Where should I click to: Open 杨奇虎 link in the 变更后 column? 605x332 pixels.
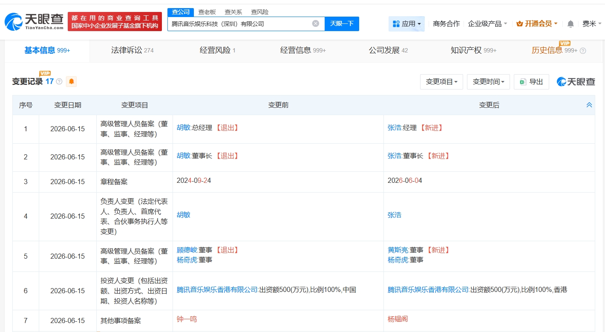pos(398,260)
